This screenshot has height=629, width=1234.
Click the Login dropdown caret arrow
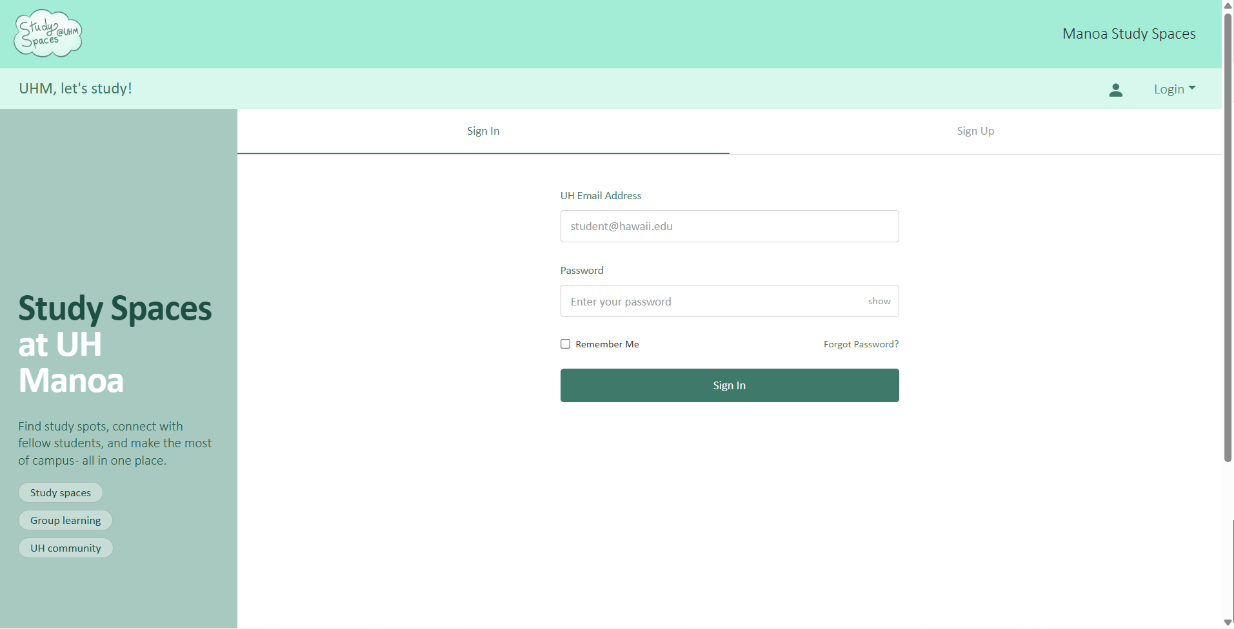coord(1192,88)
